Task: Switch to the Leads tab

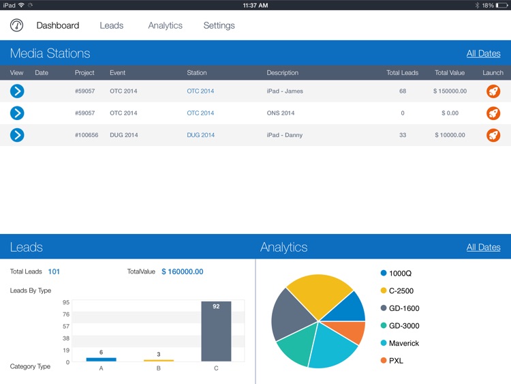Action: point(111,26)
